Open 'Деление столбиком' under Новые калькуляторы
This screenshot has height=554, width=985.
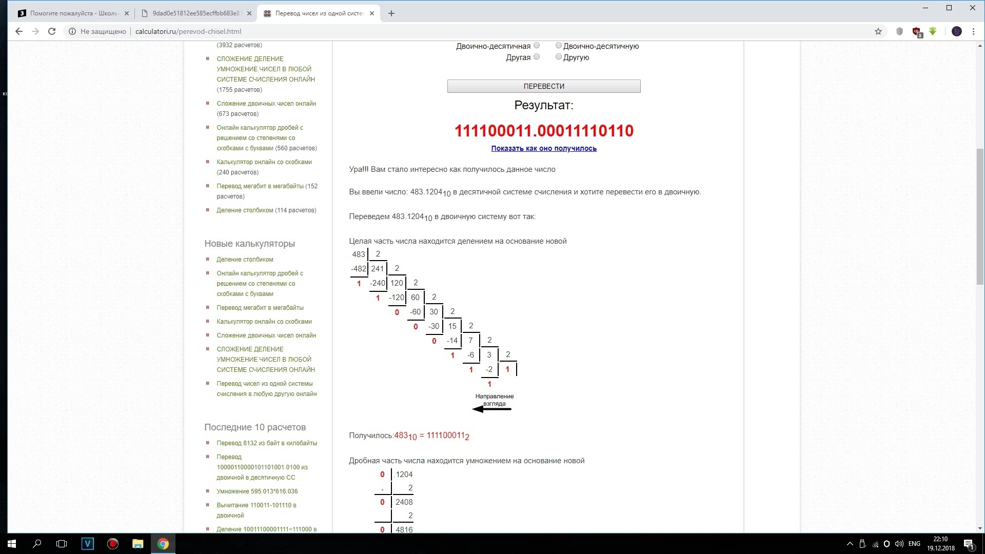click(x=245, y=260)
